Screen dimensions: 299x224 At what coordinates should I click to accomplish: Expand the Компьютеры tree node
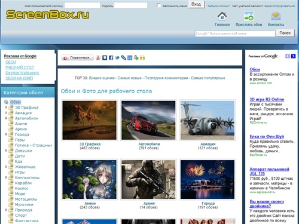(x=6, y=177)
